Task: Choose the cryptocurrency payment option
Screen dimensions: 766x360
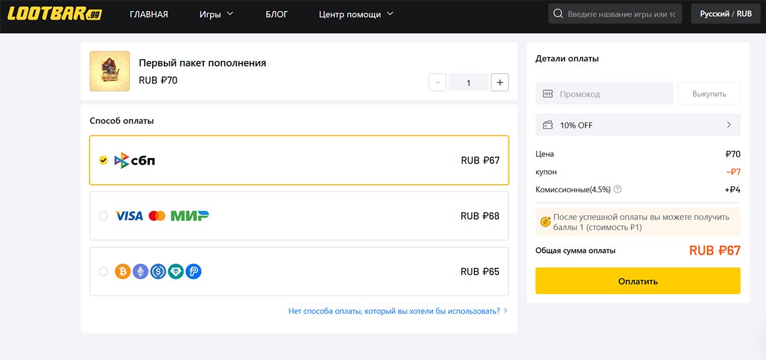Action: pyautogui.click(x=104, y=271)
